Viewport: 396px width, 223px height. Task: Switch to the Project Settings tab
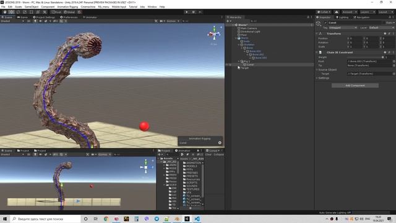(44, 17)
